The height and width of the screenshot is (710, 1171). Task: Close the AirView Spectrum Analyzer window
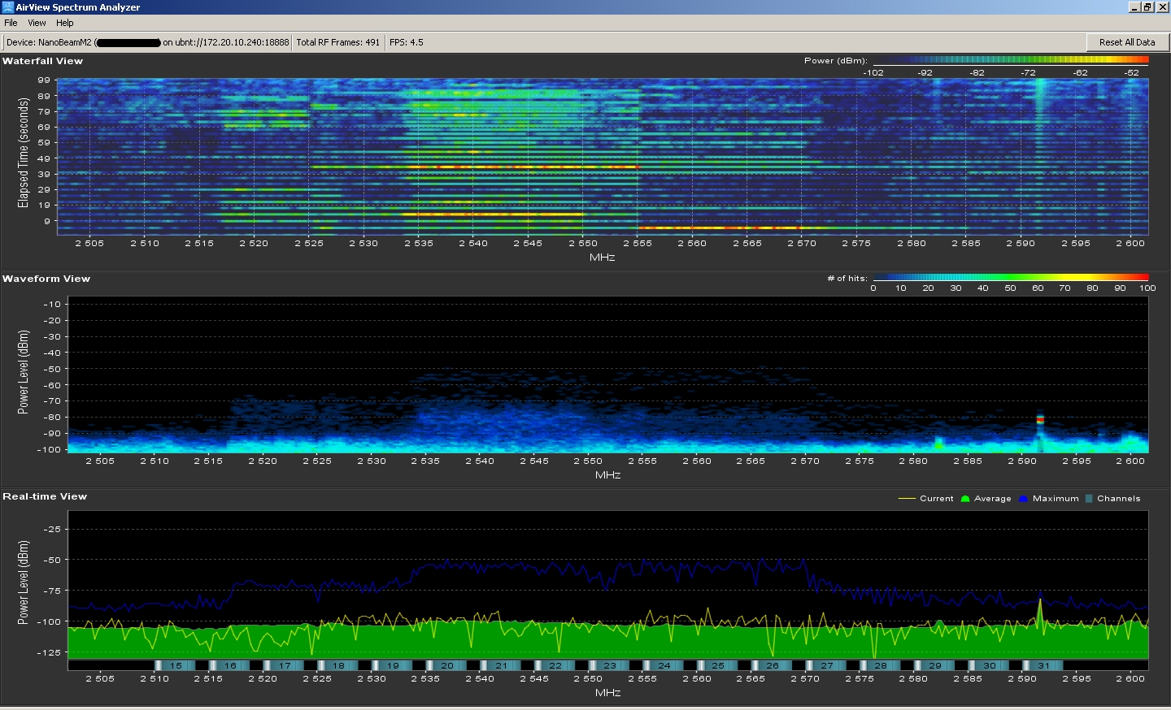click(x=1160, y=7)
